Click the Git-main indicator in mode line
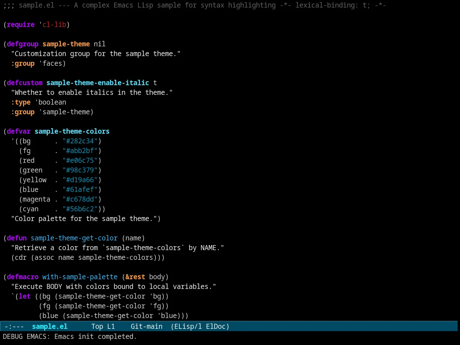460x345 pixels. (x=146, y=326)
